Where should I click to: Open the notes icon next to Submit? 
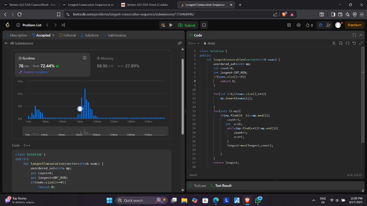[x=204, y=25]
